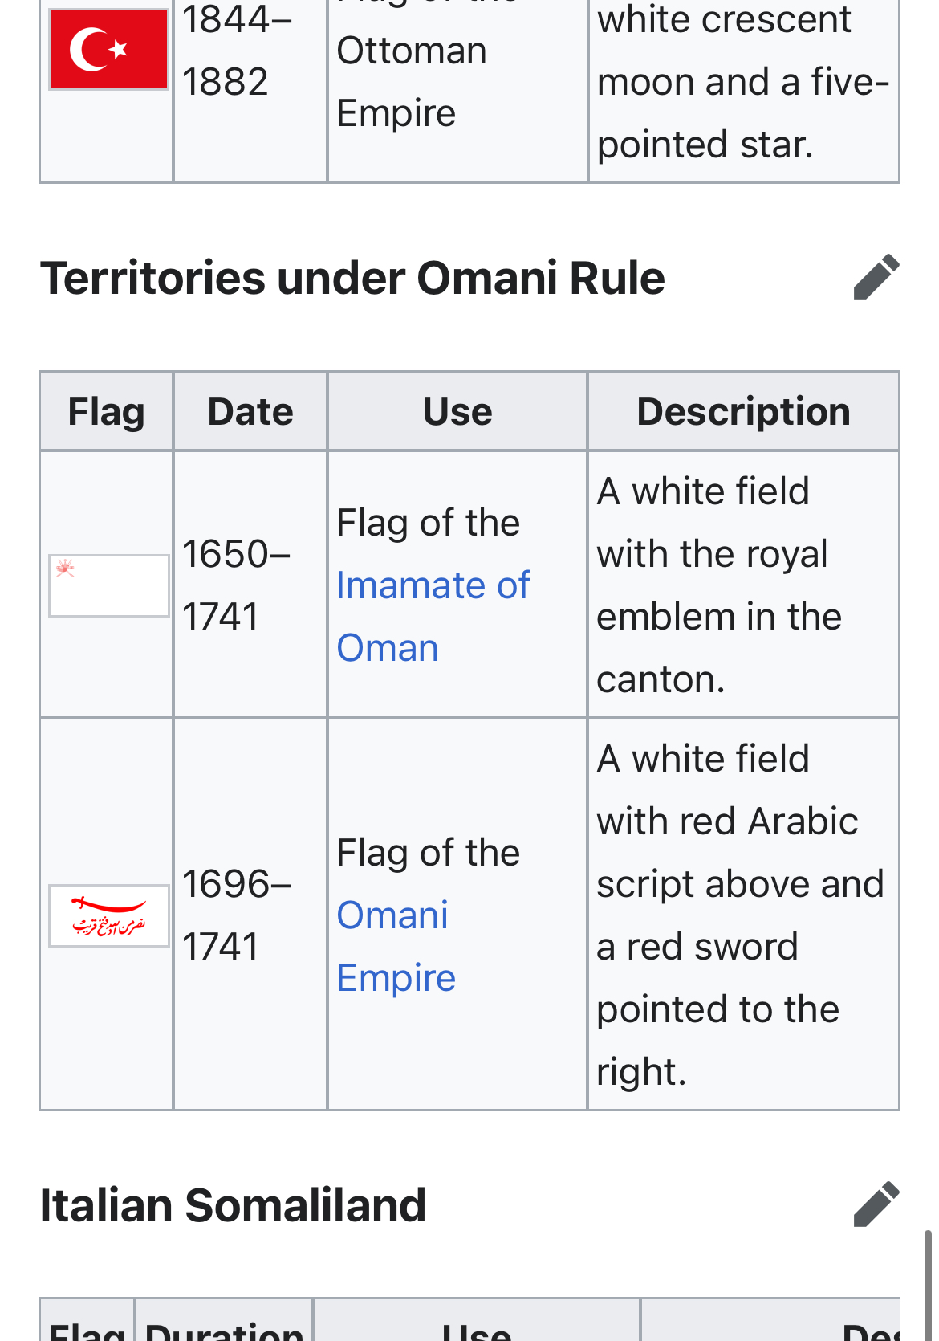Select the royal emblem description text

[719, 585]
